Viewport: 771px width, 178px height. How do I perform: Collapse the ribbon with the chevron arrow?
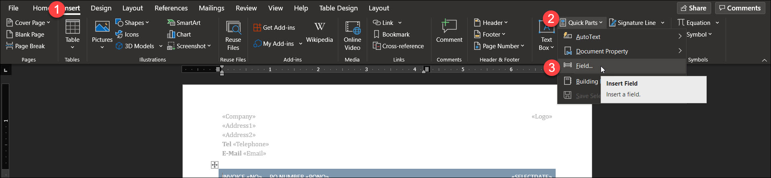coord(764,60)
